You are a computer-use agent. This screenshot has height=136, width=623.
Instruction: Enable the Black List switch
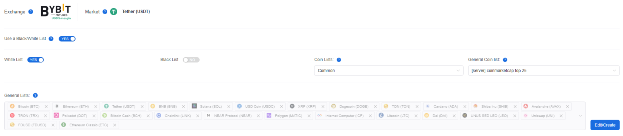[x=191, y=60]
